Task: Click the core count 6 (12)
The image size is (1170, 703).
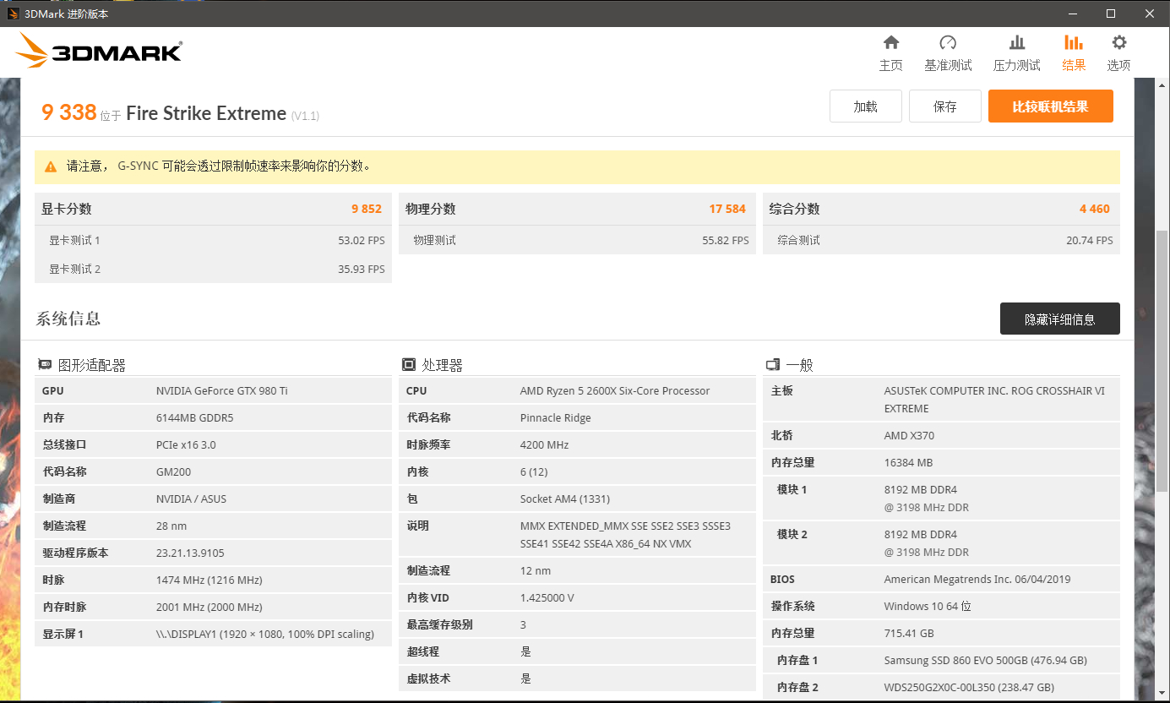Action: point(535,471)
